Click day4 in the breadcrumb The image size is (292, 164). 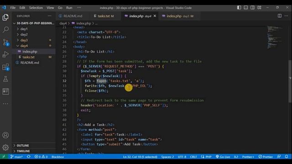[x=63, y=23]
